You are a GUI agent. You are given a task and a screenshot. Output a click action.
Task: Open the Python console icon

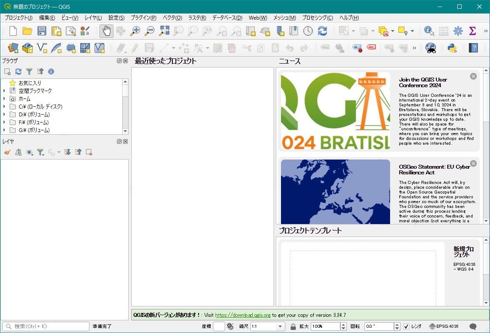click(x=452, y=48)
